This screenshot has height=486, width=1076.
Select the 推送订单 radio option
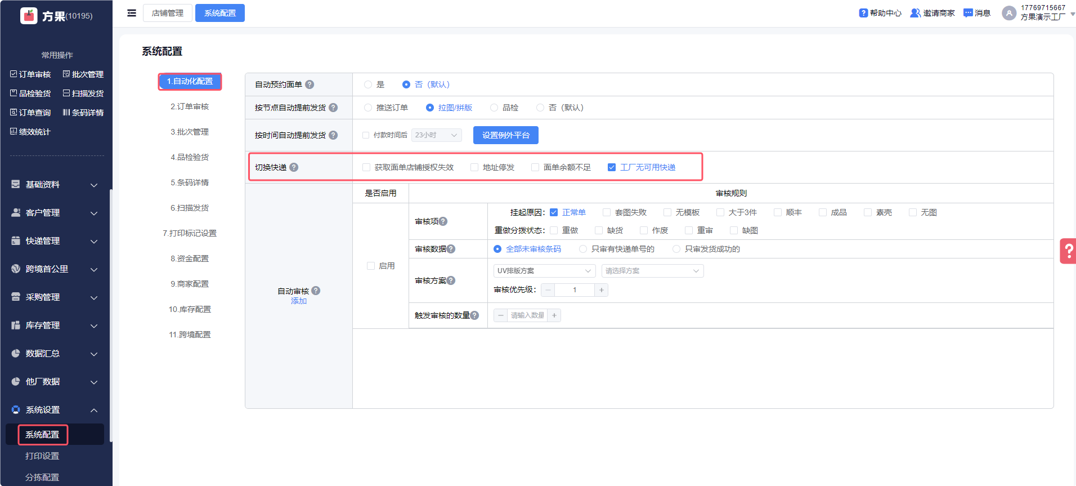pos(368,108)
